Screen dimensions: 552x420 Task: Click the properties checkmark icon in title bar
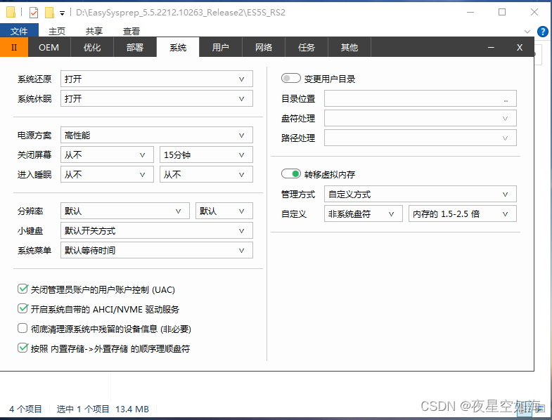point(34,13)
